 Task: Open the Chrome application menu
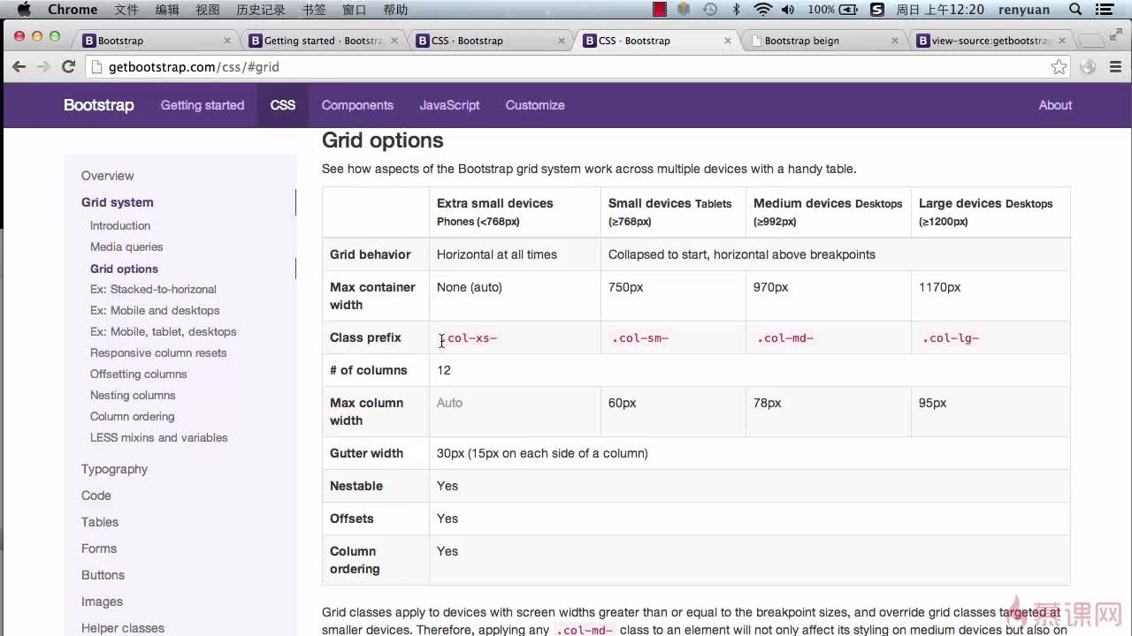pos(73,10)
